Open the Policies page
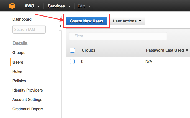The width and height of the screenshot is (190, 118). [x=19, y=81]
